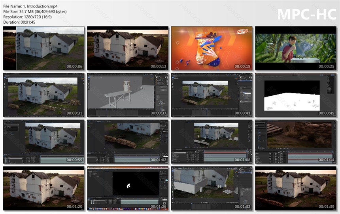This screenshot has height=214, width=340.
Task: Select the black-and-white mask frame at 00:00:49
Action: coord(296,95)
